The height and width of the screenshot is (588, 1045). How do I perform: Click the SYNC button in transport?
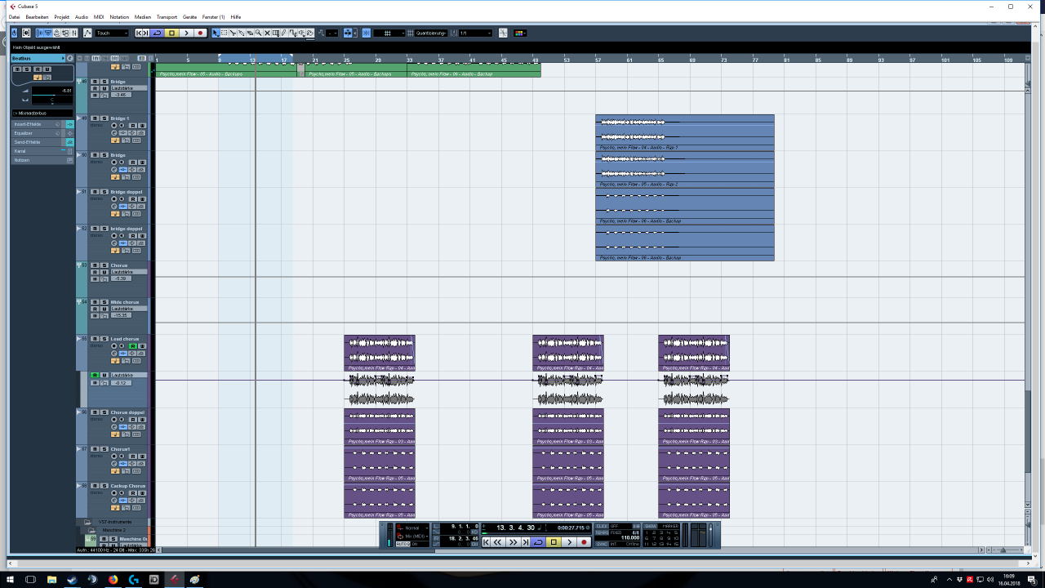point(602,544)
